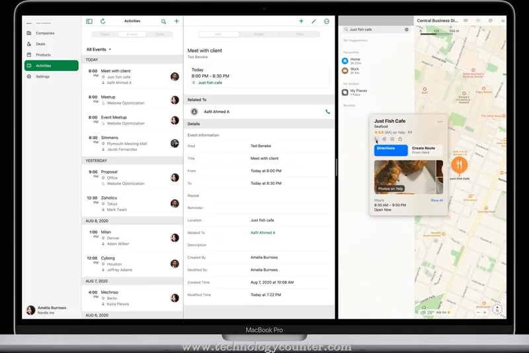
Task: Open the Companies section in the sidebar
Action: (x=52, y=33)
